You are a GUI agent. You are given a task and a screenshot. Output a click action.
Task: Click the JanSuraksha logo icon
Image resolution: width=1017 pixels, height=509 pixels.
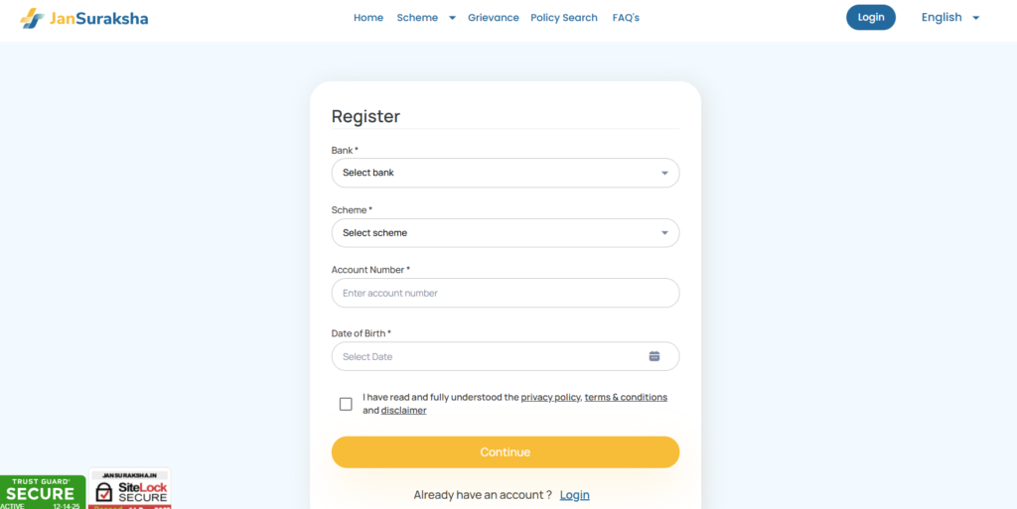click(x=32, y=18)
